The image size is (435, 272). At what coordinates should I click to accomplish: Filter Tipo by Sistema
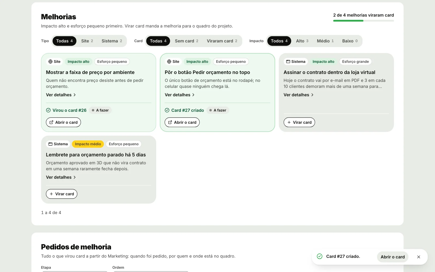[112, 41]
